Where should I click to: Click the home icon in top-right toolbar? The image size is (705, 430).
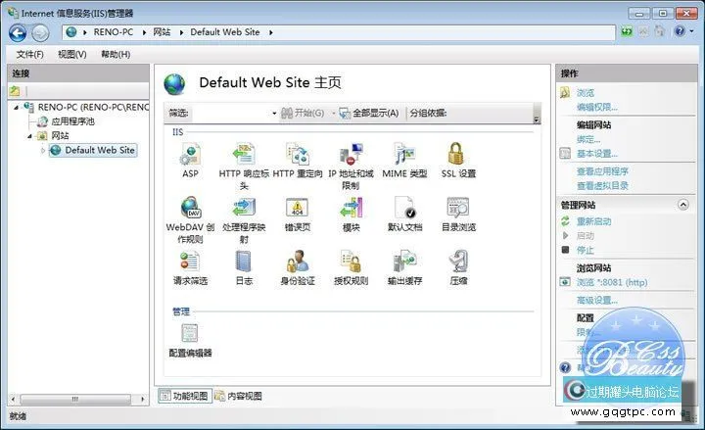660,31
